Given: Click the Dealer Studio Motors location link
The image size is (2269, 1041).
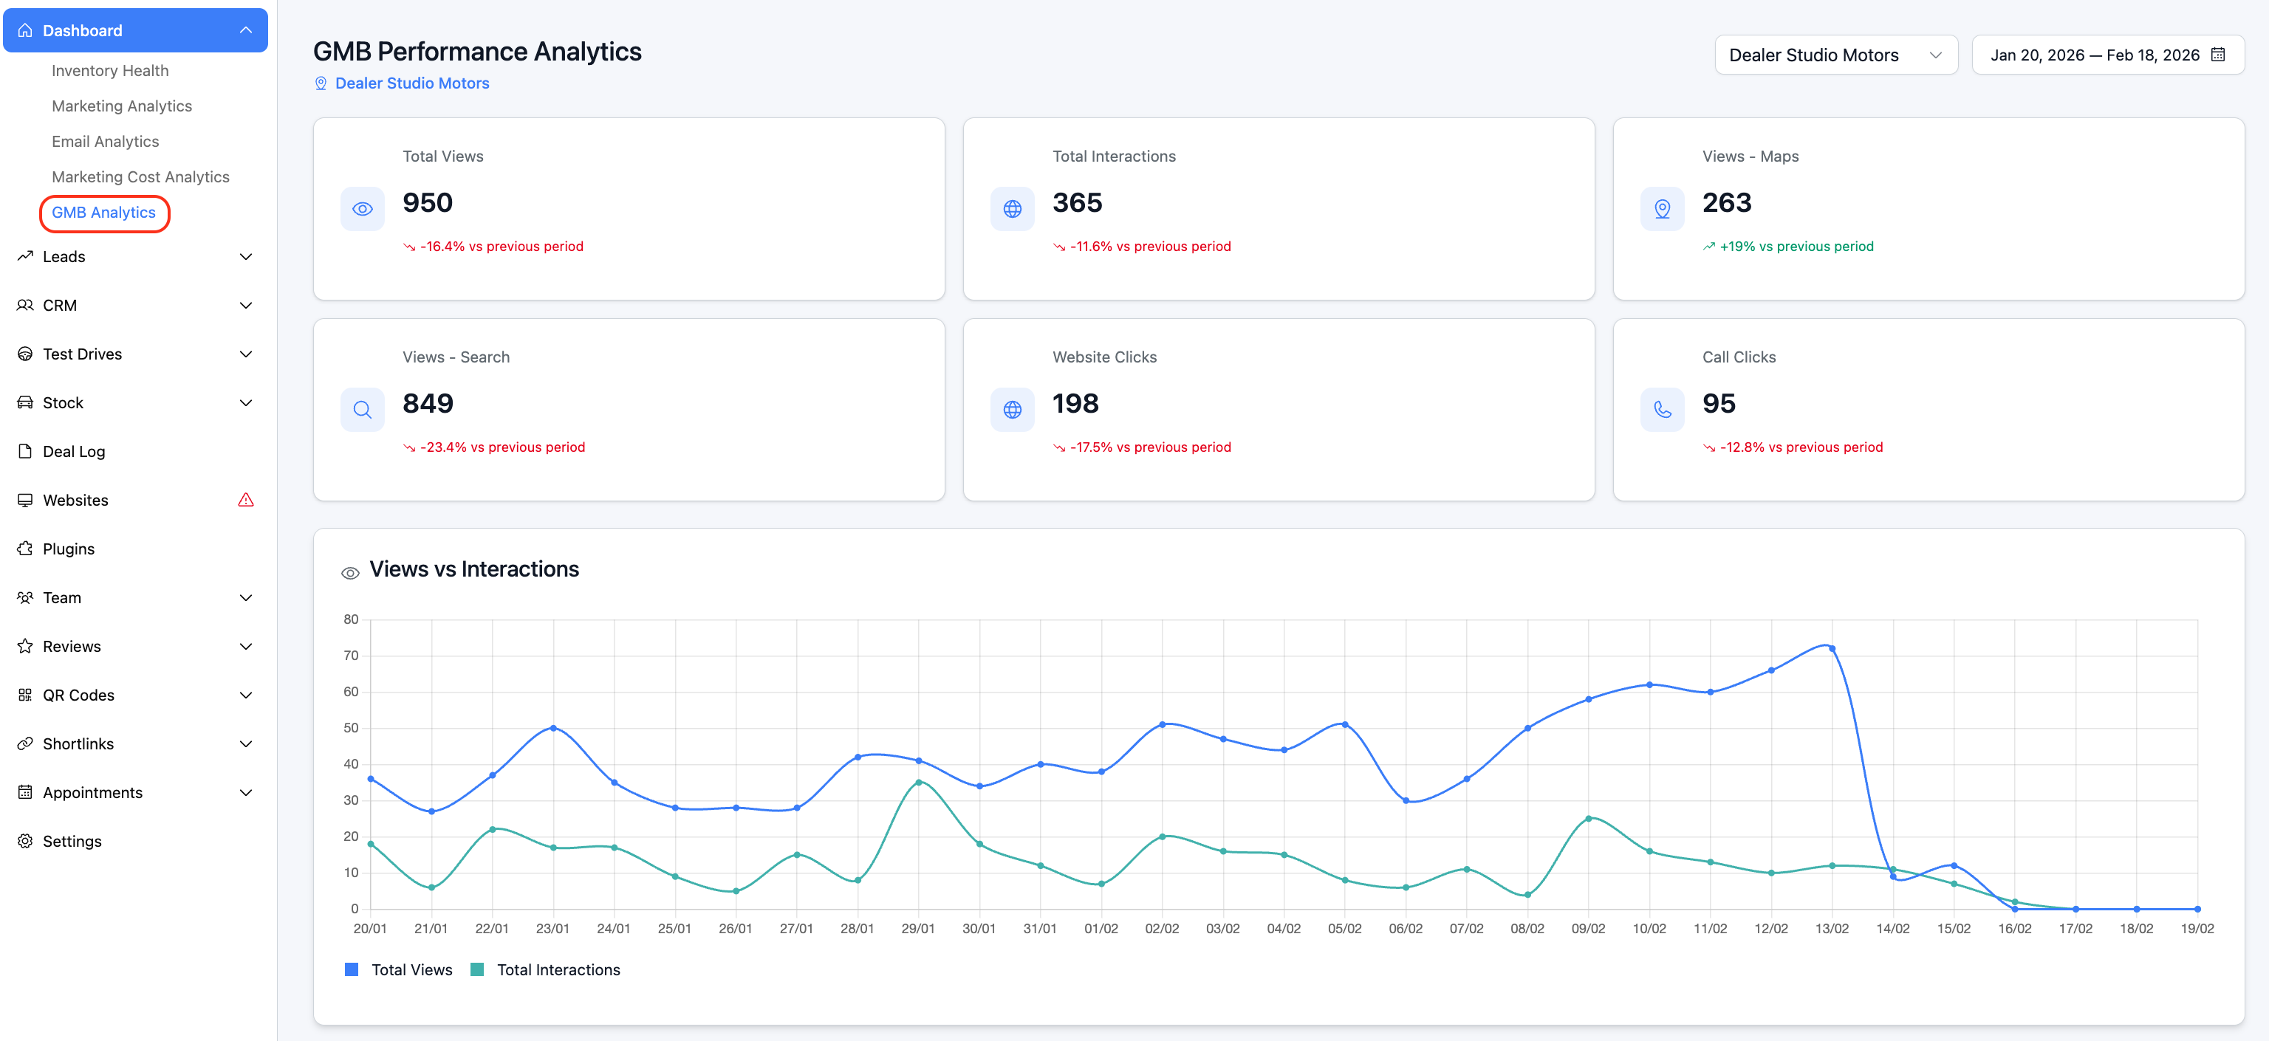Looking at the screenshot, I should 411,83.
